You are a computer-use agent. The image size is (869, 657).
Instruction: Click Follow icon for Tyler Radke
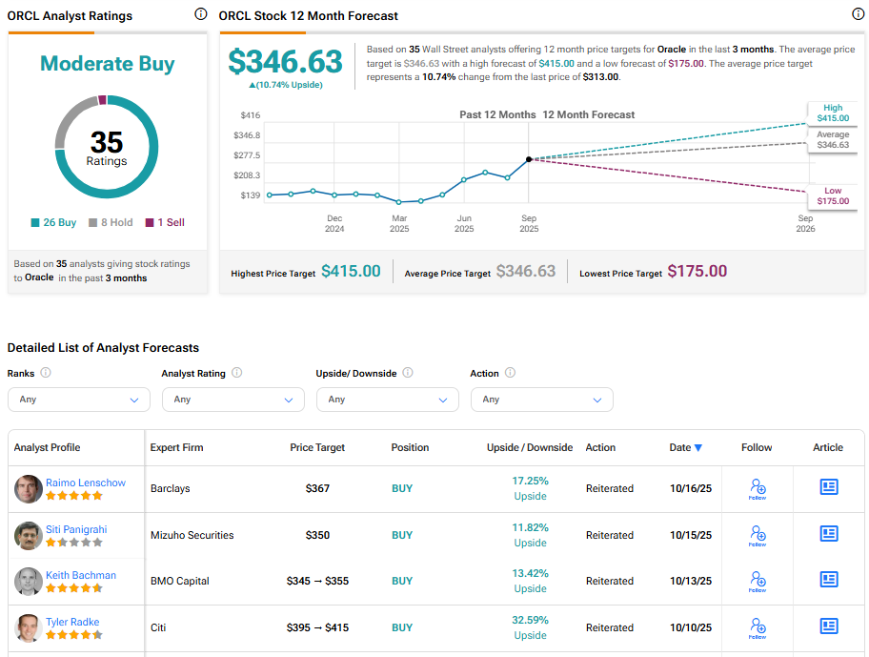click(x=758, y=628)
